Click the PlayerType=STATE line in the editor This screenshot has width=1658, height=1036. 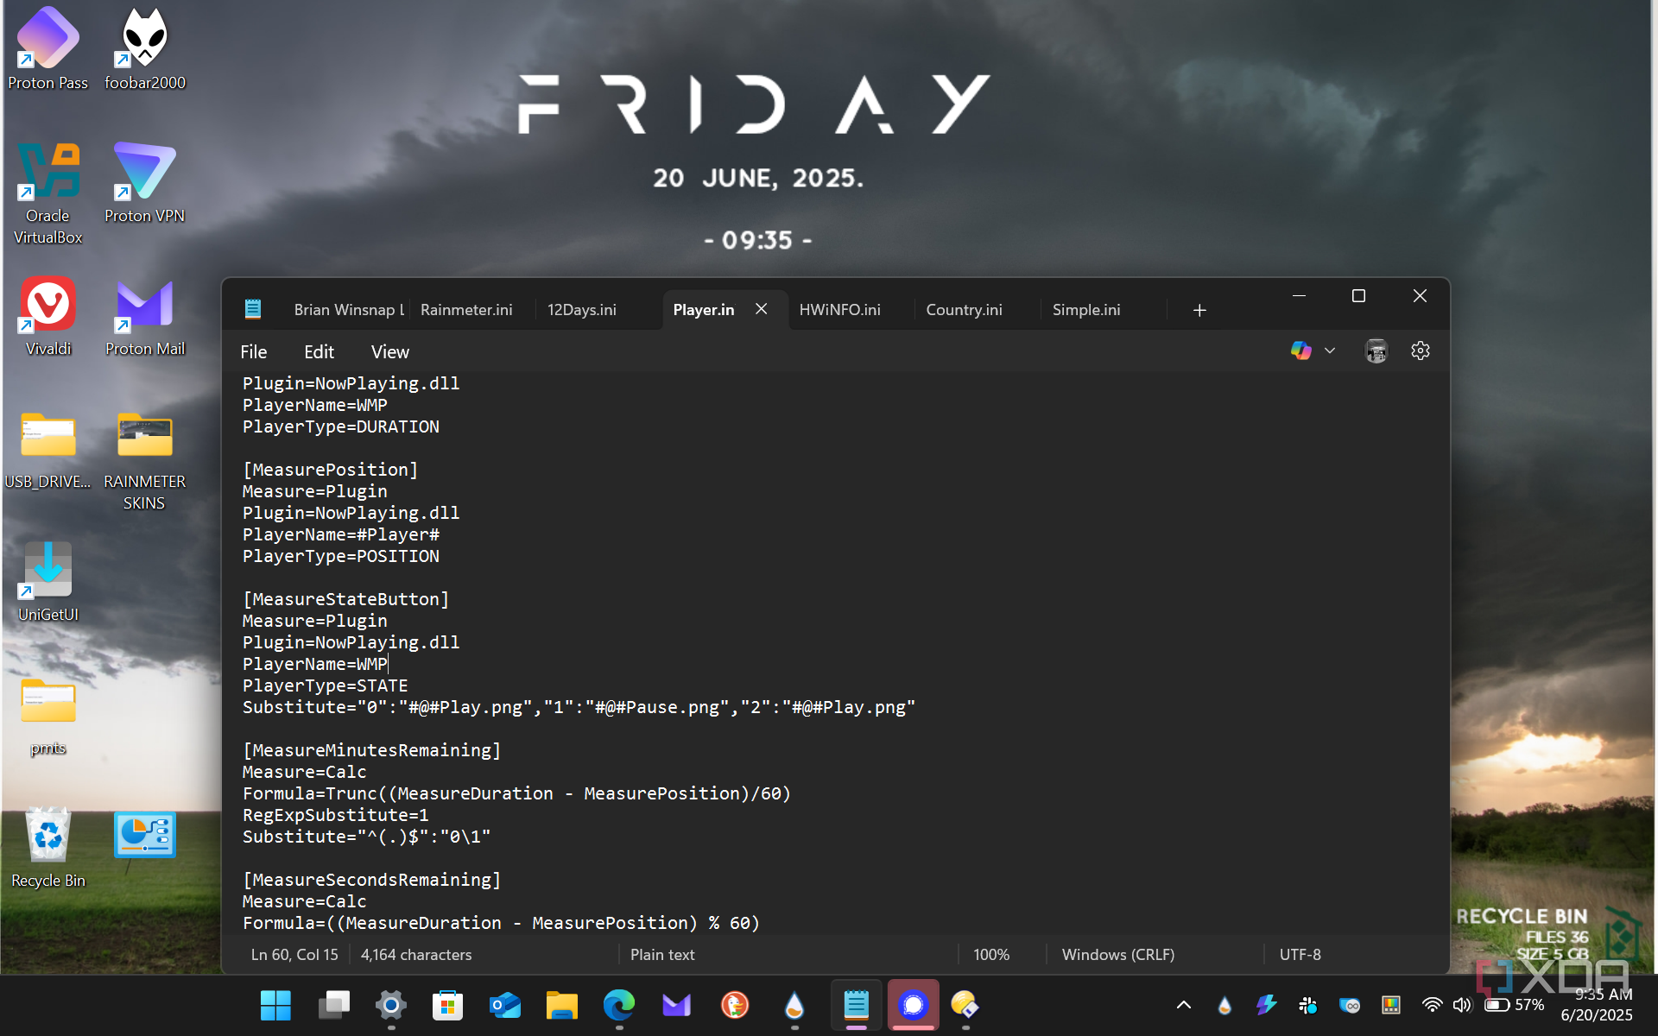325,685
